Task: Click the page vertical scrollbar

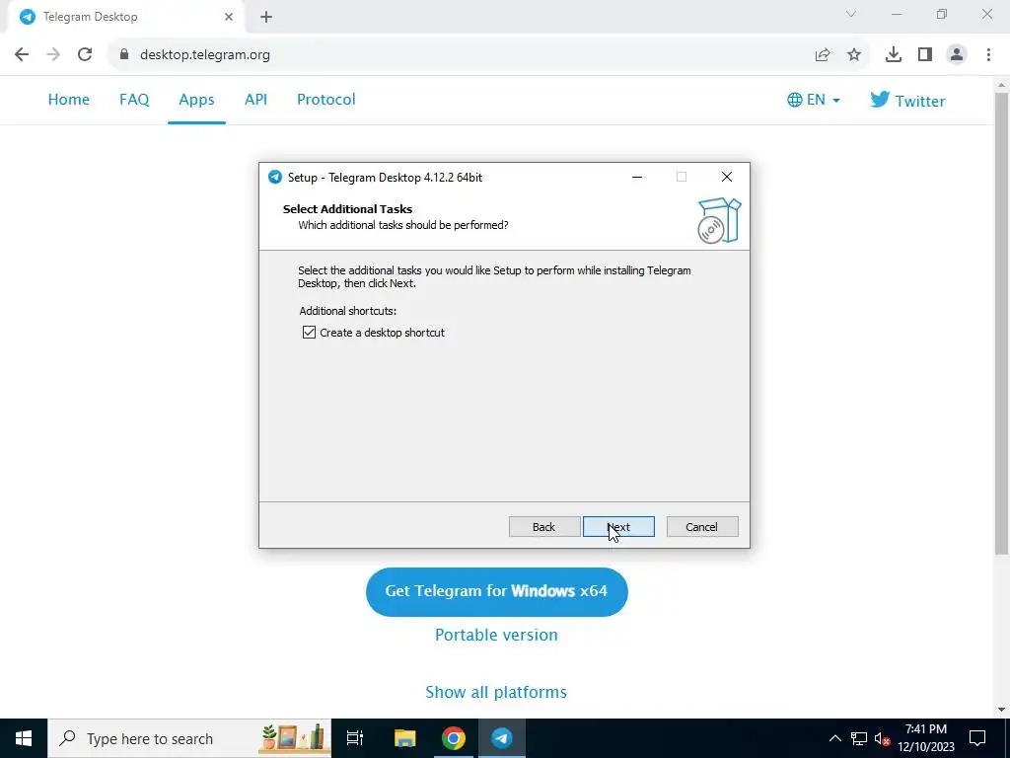Action: click(x=1001, y=323)
